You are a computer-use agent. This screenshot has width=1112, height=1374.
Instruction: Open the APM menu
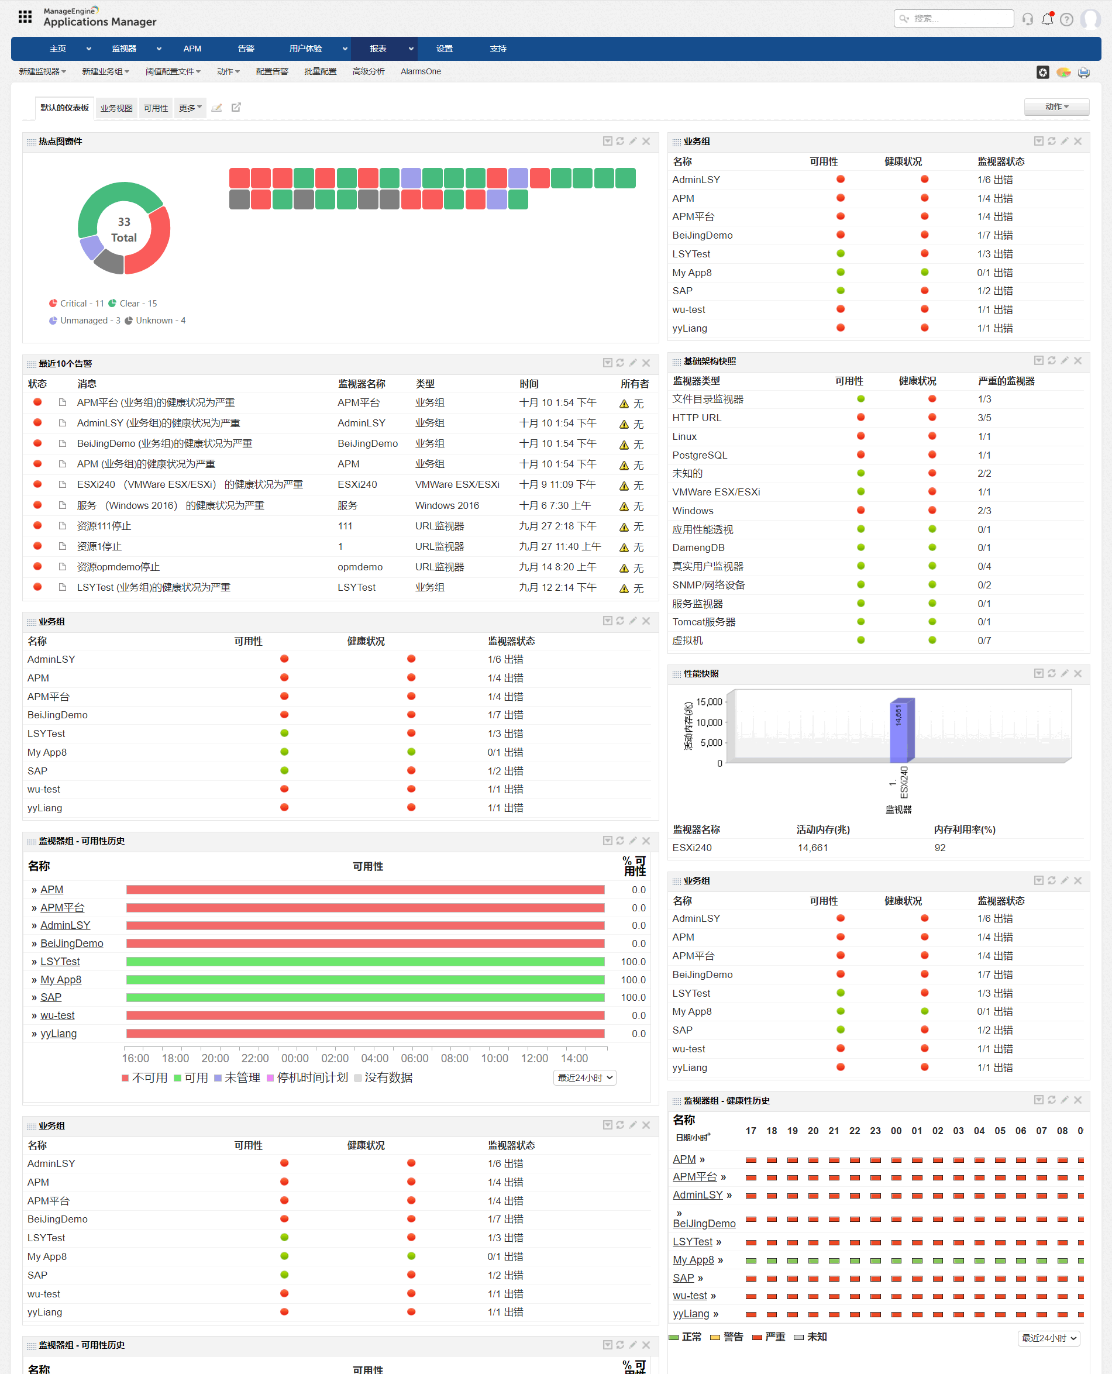[192, 49]
